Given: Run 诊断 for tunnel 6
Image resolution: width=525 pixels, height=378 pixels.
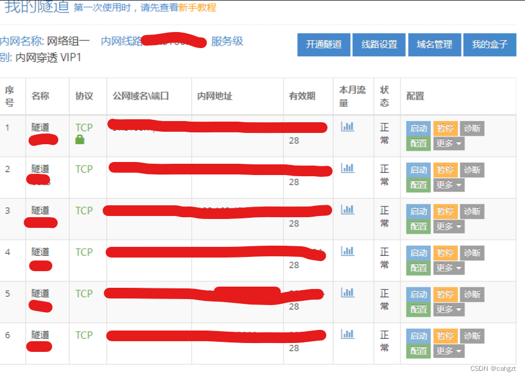Looking at the screenshot, I should (472, 336).
